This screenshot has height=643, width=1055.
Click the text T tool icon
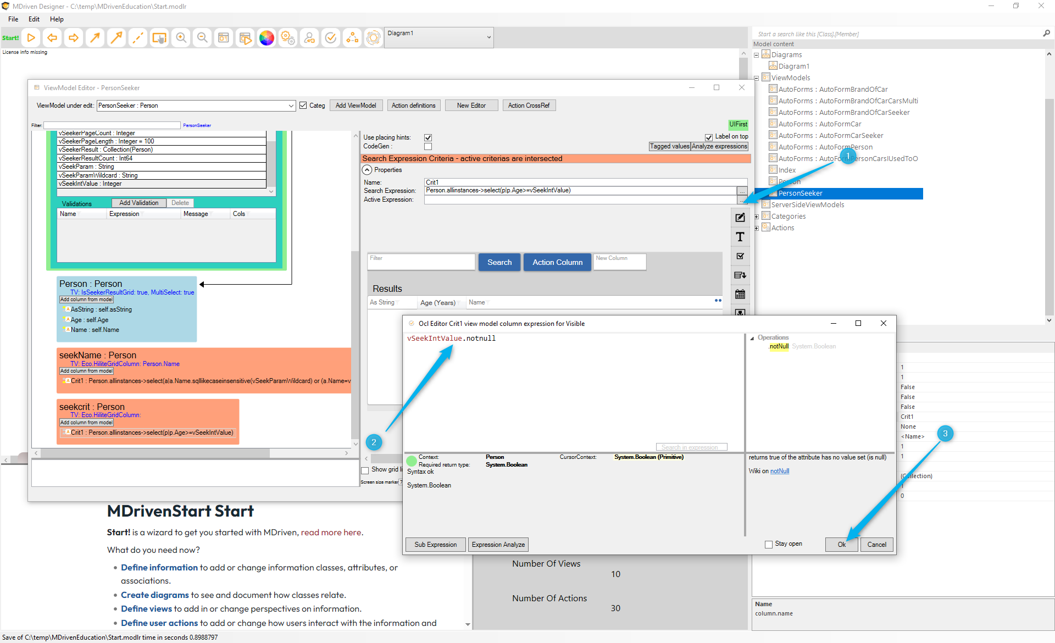coord(740,237)
